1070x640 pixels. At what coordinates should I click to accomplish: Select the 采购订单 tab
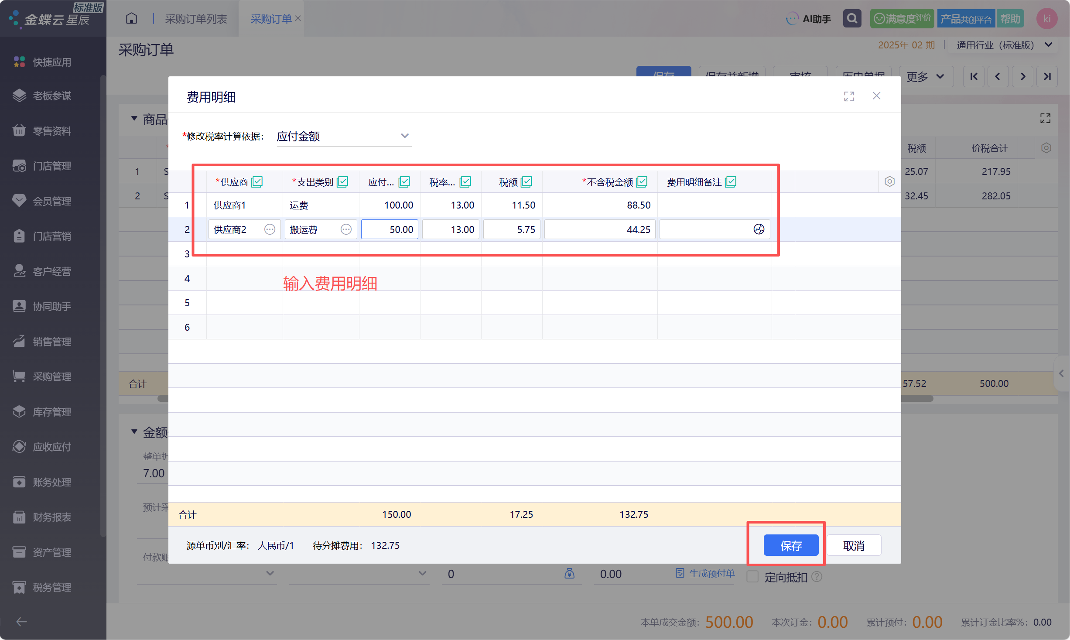coord(271,19)
